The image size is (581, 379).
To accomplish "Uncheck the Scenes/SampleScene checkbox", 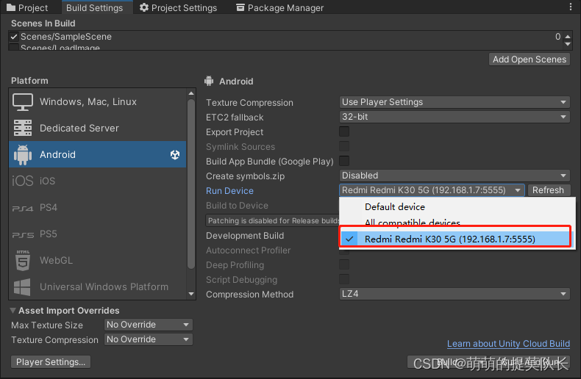I will point(14,37).
